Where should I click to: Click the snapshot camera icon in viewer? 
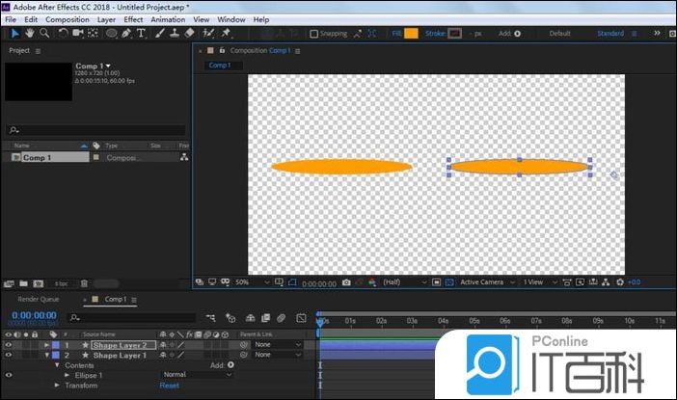click(x=346, y=283)
